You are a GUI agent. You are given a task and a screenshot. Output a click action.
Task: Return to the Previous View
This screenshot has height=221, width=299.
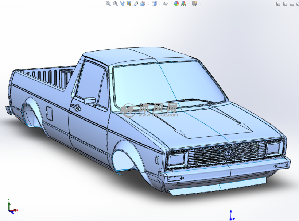coord(122,4)
